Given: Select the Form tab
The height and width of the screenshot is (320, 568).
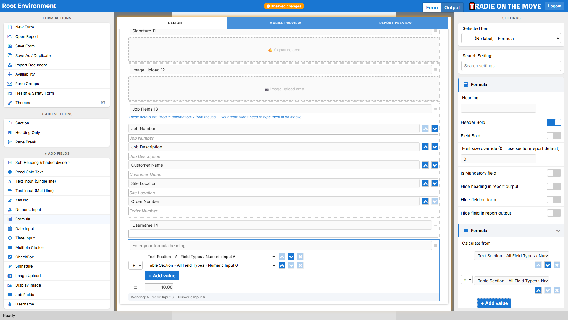Looking at the screenshot, I should (432, 7).
